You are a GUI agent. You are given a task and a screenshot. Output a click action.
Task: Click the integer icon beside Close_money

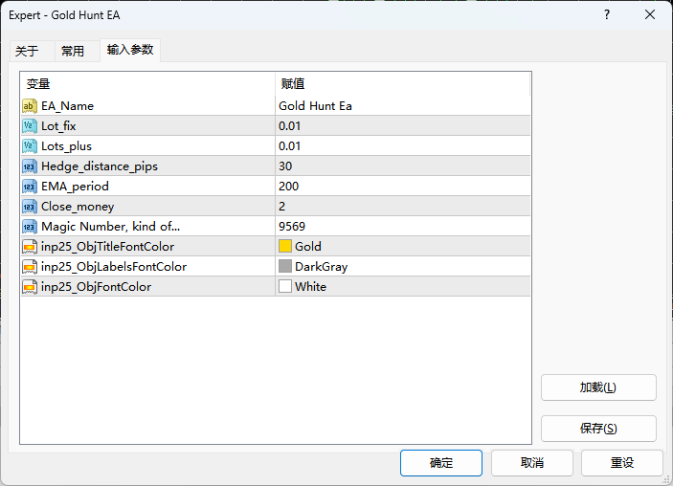coord(30,206)
